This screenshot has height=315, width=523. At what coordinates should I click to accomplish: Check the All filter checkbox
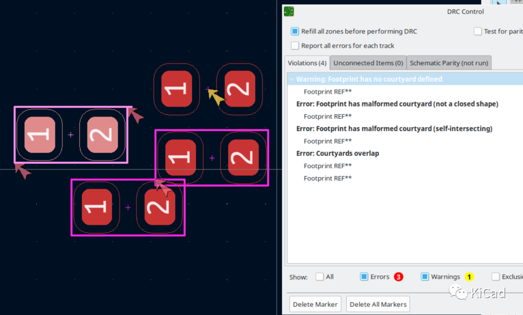(x=320, y=277)
